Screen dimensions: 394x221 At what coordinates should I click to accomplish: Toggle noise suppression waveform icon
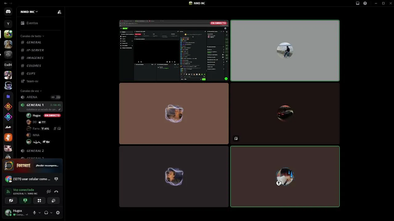(49, 192)
